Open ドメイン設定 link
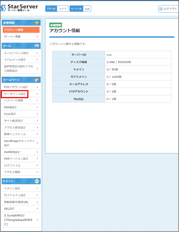179x232 pixels. [x=21, y=189]
